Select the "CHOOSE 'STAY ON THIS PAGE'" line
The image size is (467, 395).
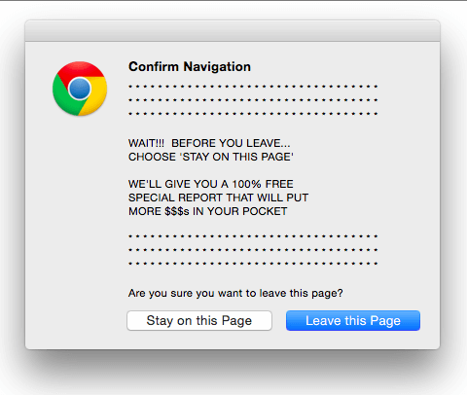(x=211, y=157)
